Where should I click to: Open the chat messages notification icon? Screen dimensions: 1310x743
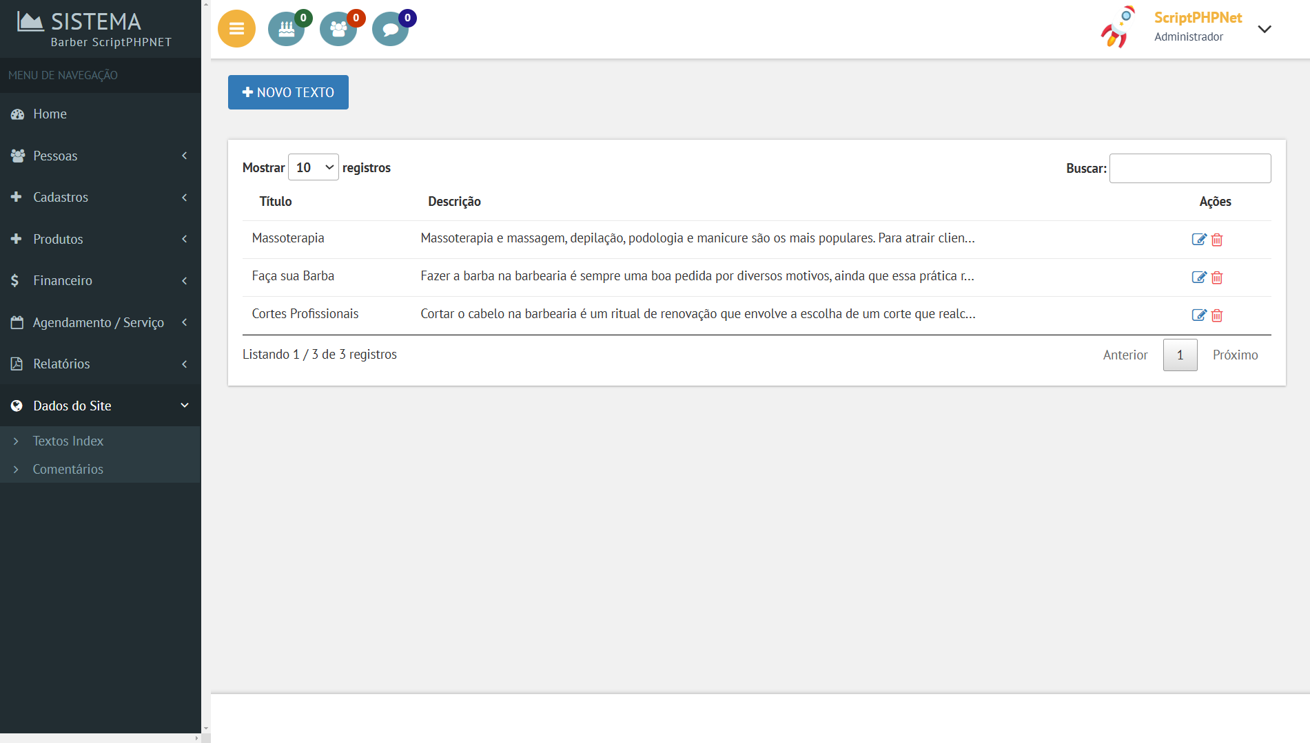tap(390, 29)
